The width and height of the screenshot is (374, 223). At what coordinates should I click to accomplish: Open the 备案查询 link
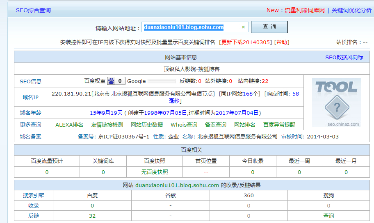(x=216, y=125)
